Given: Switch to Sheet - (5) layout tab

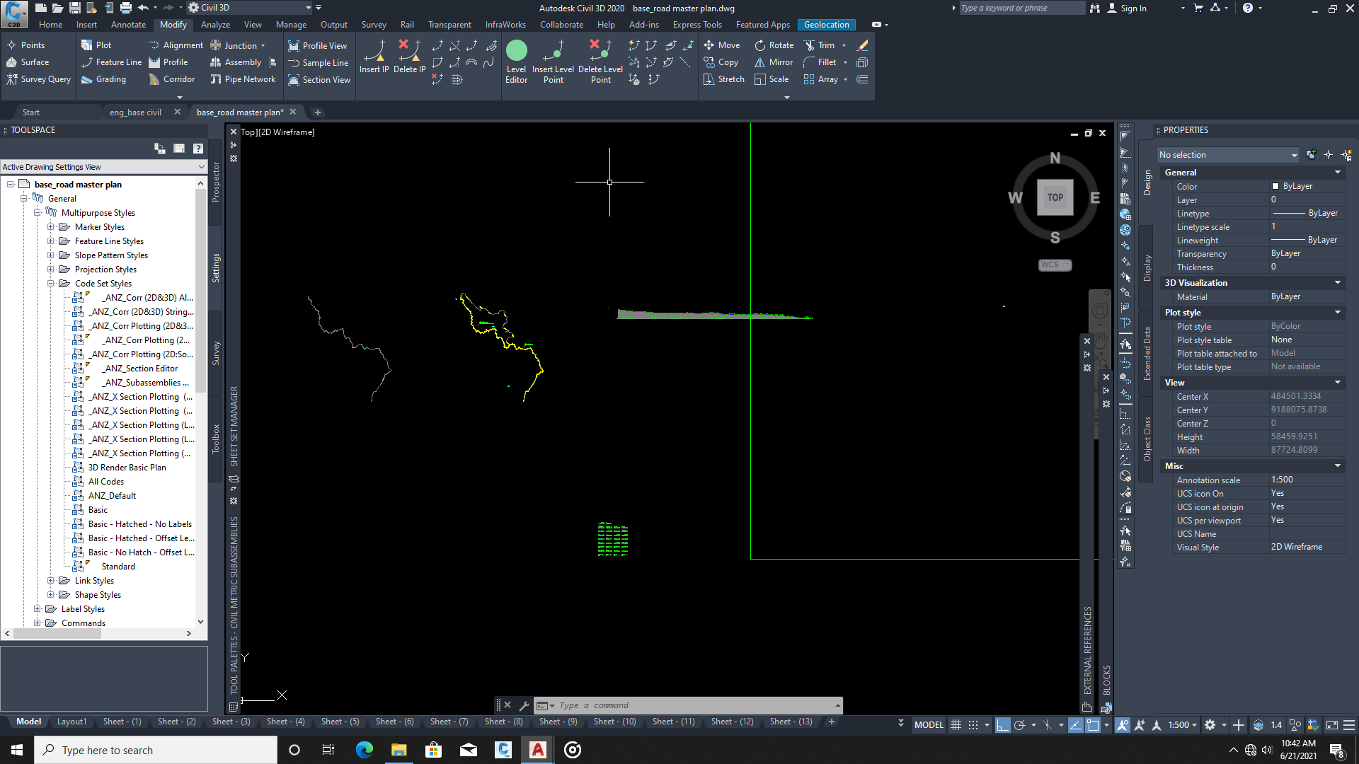Looking at the screenshot, I should pyautogui.click(x=340, y=722).
